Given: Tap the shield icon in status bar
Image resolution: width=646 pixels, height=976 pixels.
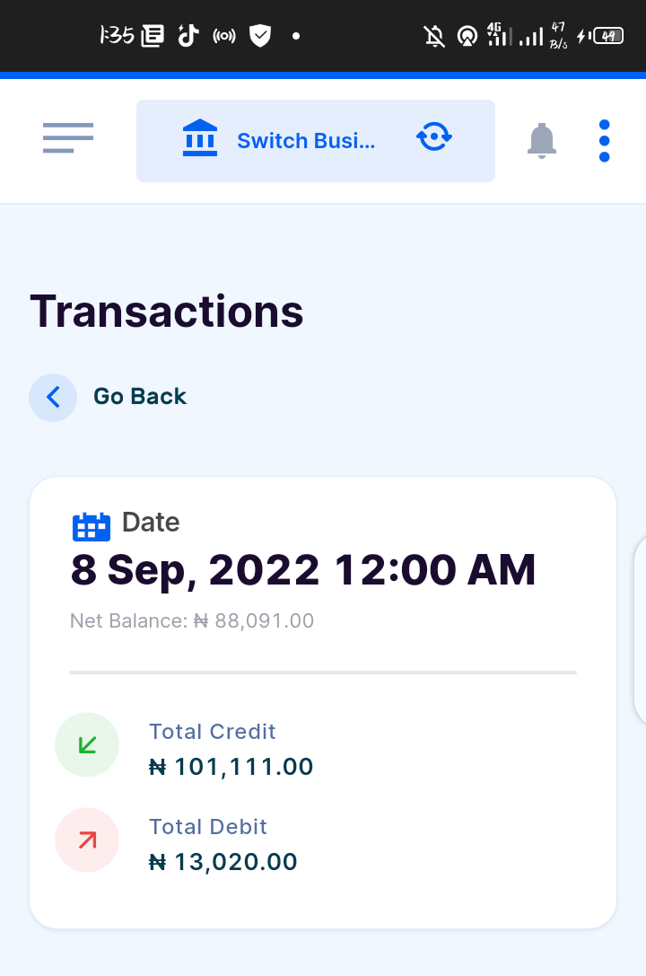Looking at the screenshot, I should (260, 36).
